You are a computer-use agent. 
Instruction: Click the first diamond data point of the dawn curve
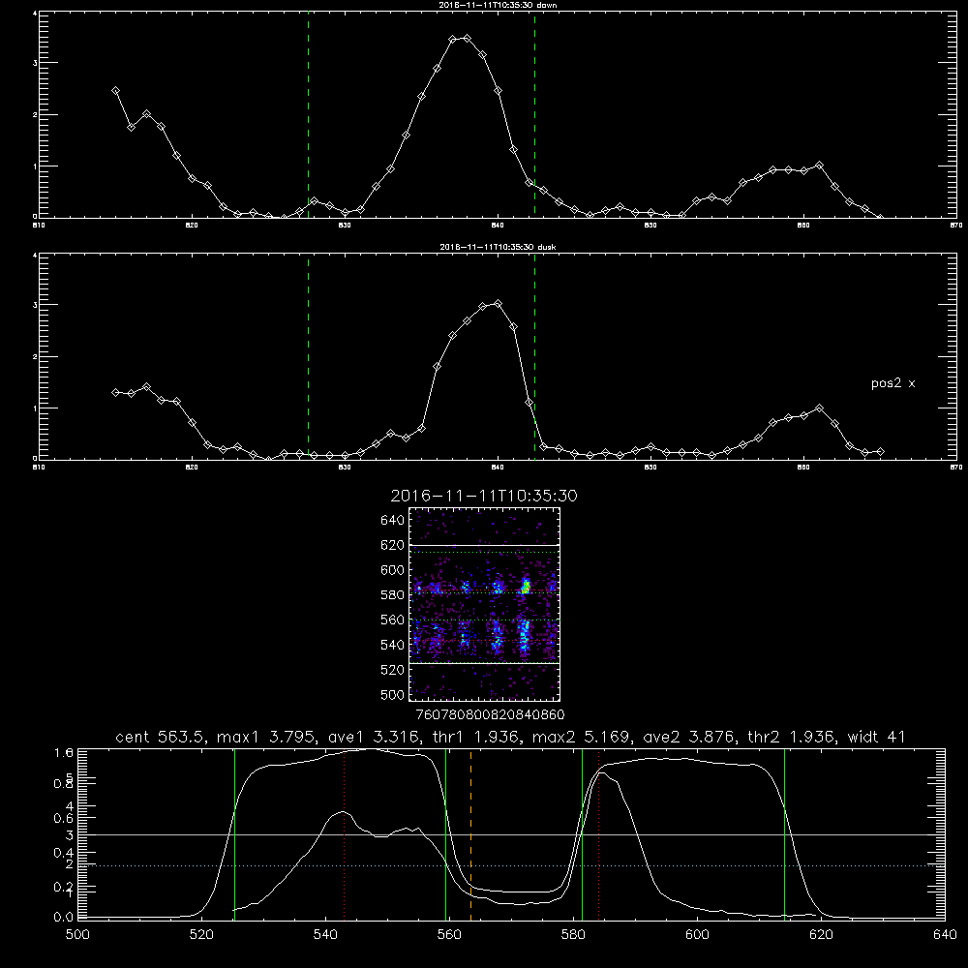[x=115, y=91]
